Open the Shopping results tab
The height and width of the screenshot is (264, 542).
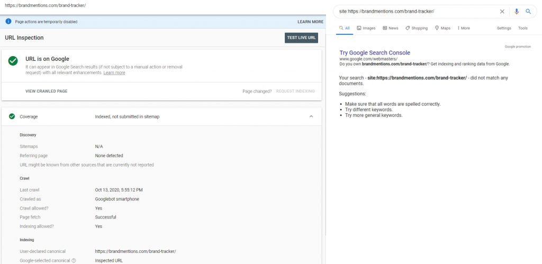click(417, 29)
